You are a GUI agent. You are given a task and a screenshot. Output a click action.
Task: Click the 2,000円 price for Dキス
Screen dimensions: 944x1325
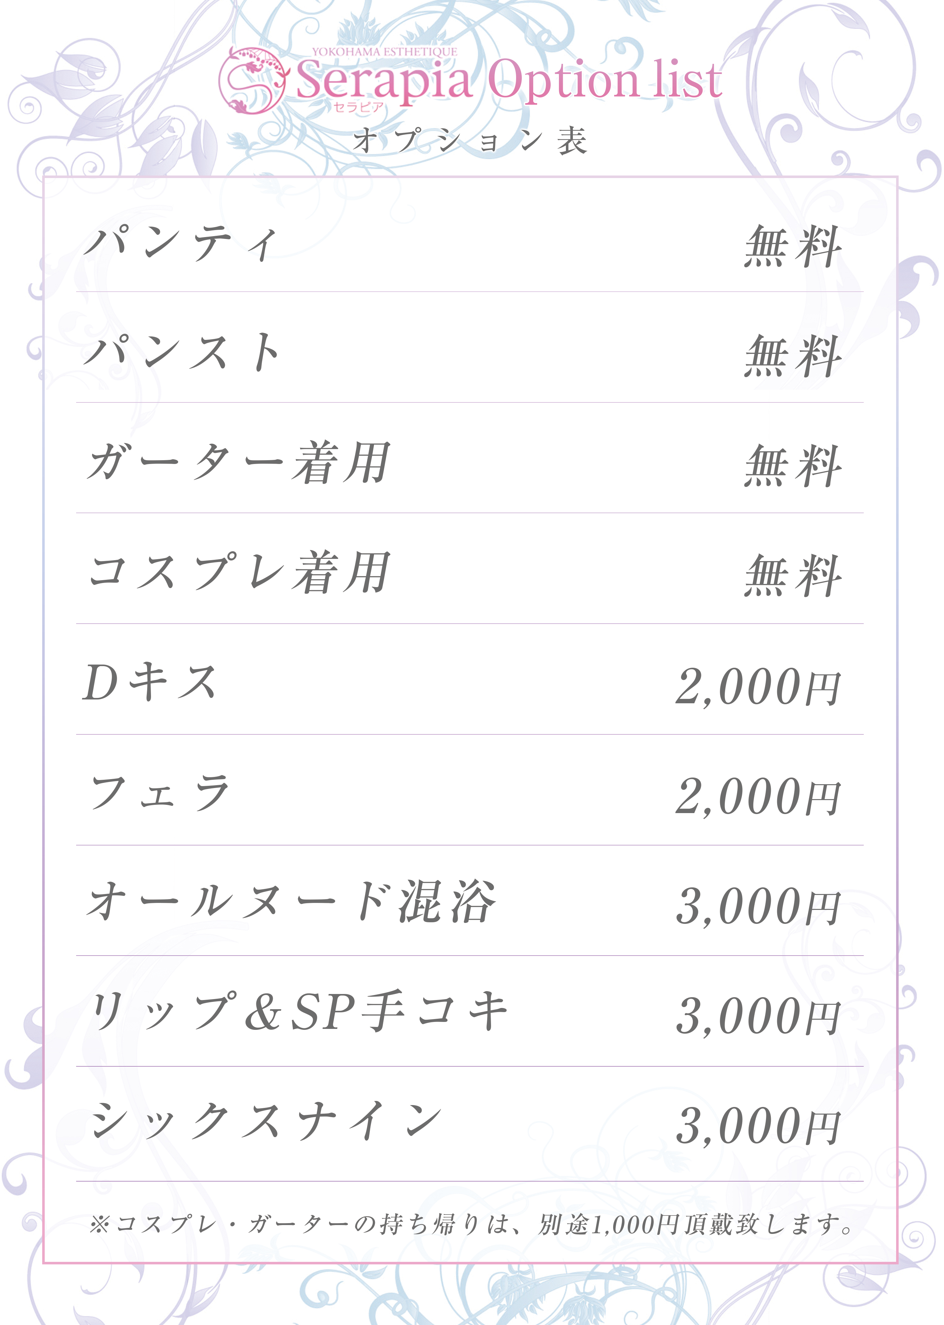pos(758,687)
